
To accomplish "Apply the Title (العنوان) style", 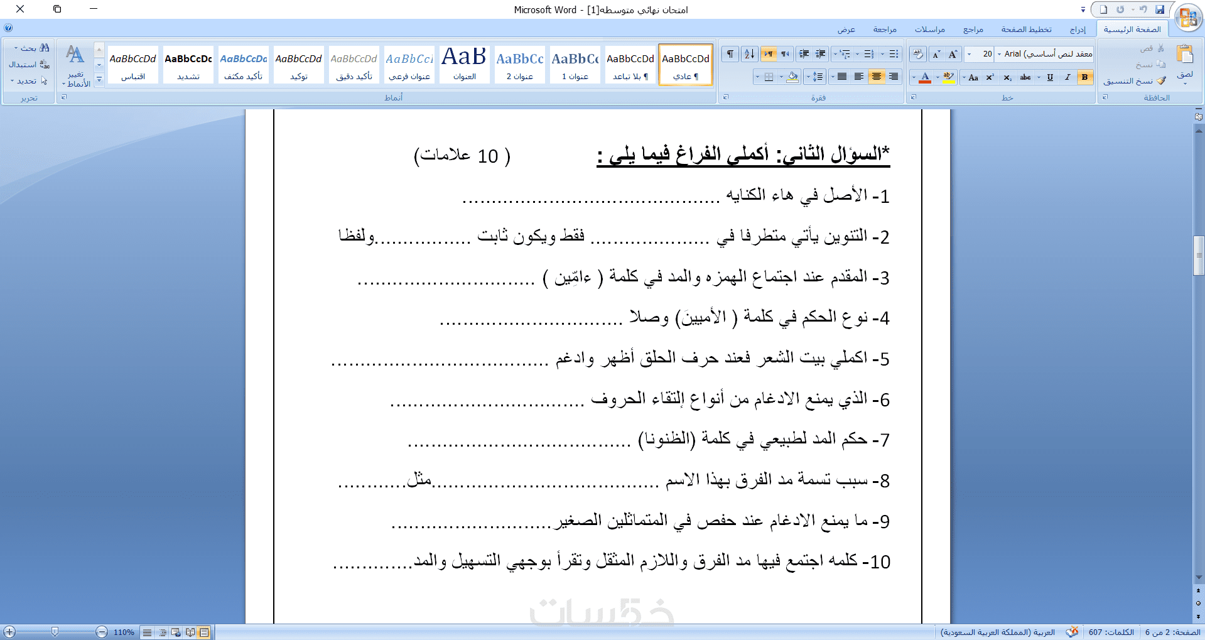I will pyautogui.click(x=465, y=65).
